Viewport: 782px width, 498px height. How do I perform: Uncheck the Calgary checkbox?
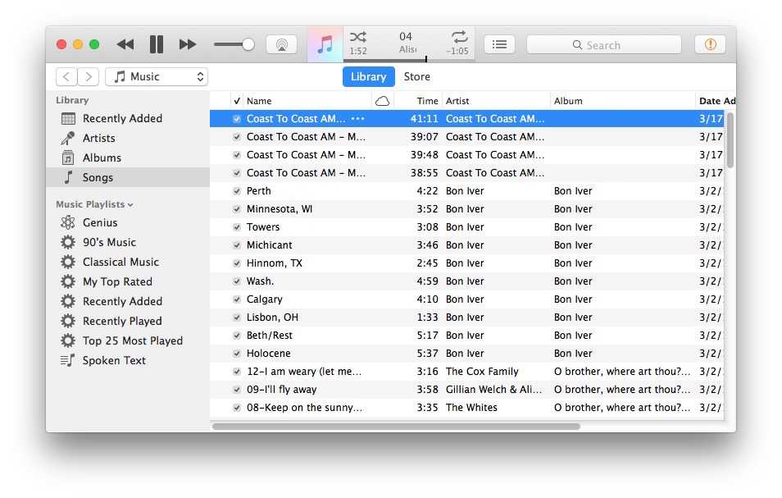coord(236,299)
